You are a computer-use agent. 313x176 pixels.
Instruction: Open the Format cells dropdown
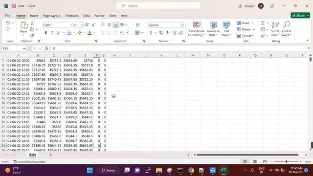246,36
